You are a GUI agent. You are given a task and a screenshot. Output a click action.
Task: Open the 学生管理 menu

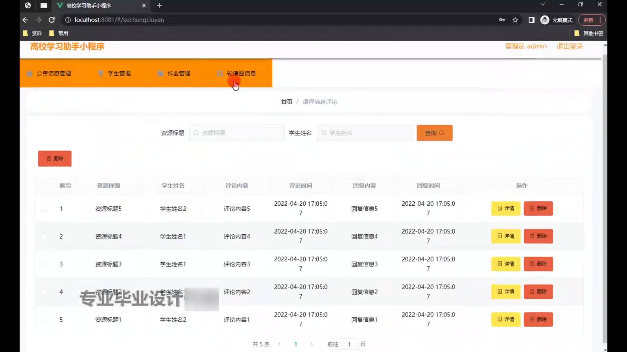(119, 73)
